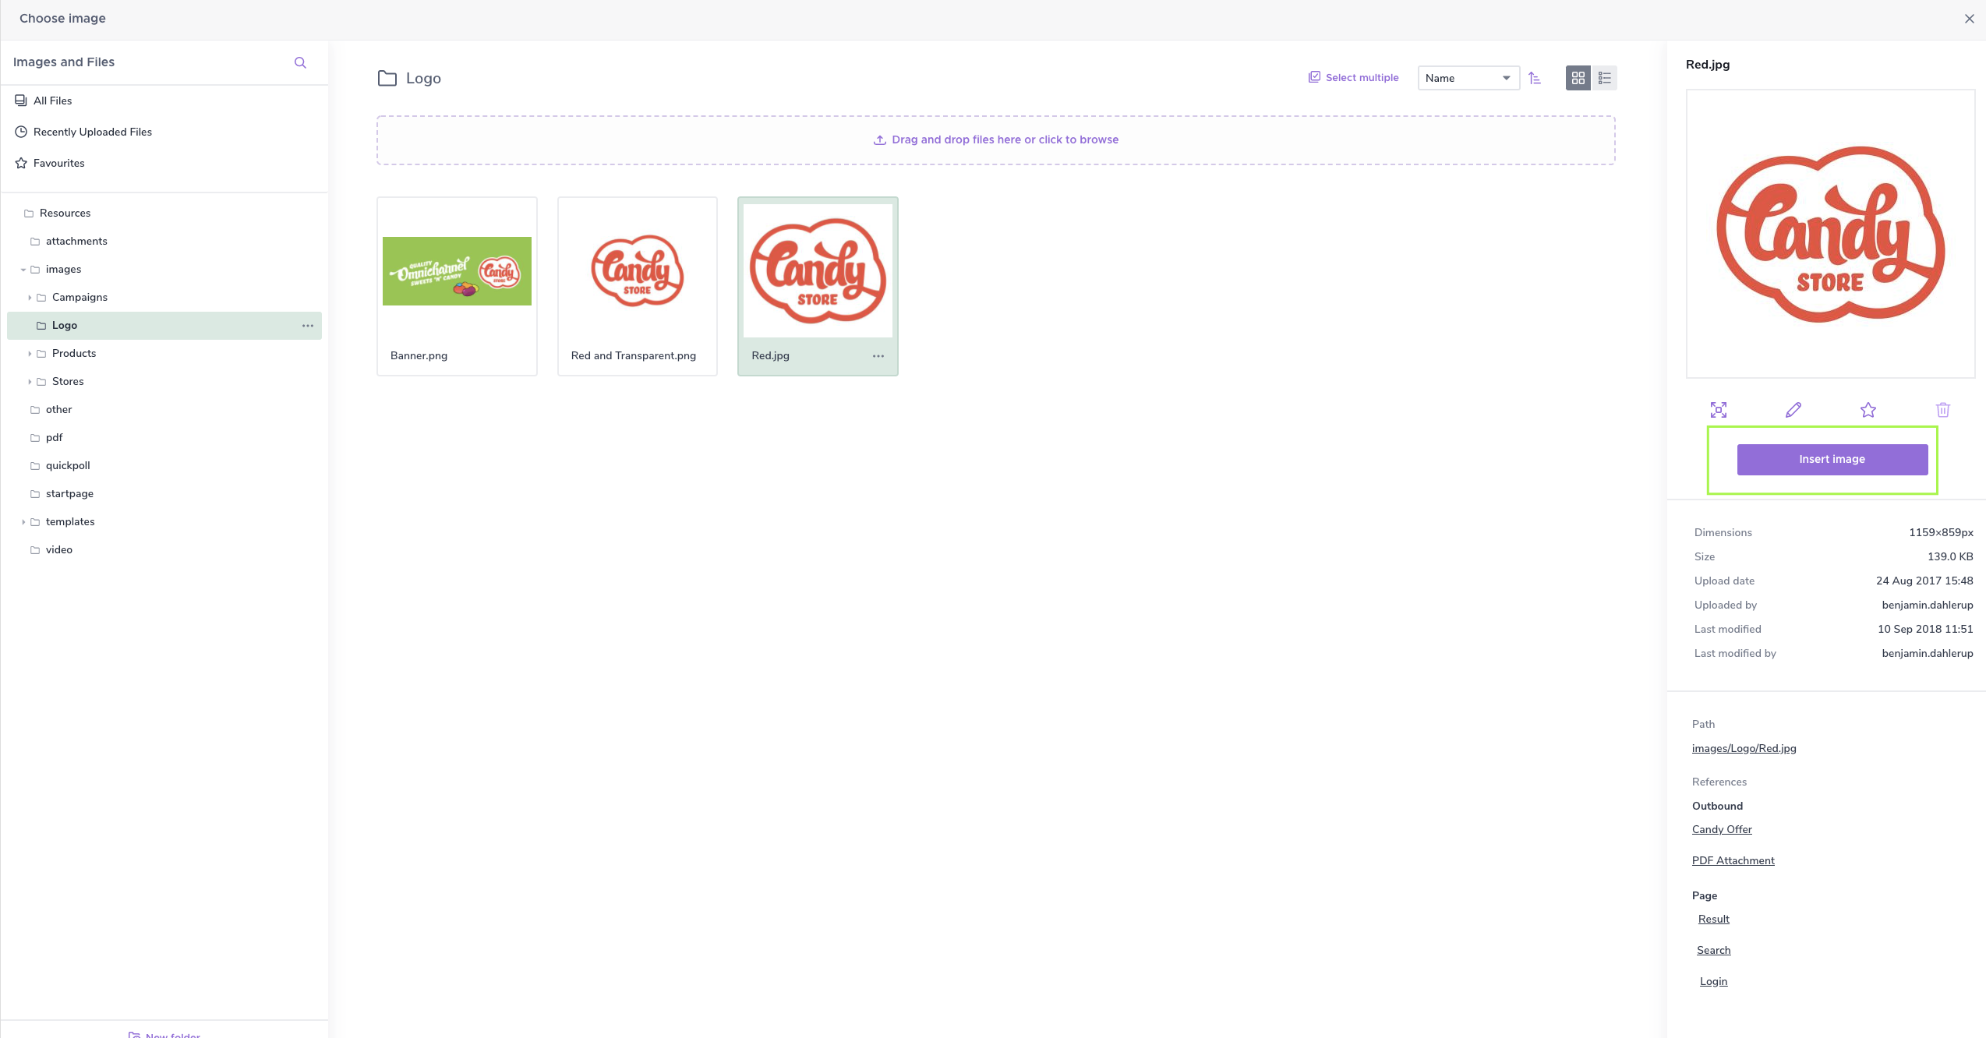Image resolution: width=1986 pixels, height=1038 pixels.
Task: Click the 139.0 KB size value
Action: tap(1950, 556)
